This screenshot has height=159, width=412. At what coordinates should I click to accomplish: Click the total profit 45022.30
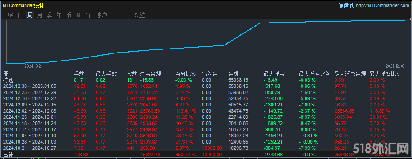coord(150,154)
